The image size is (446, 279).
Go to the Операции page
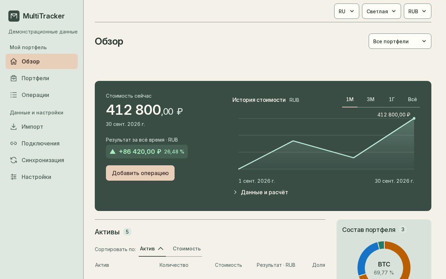click(41, 95)
